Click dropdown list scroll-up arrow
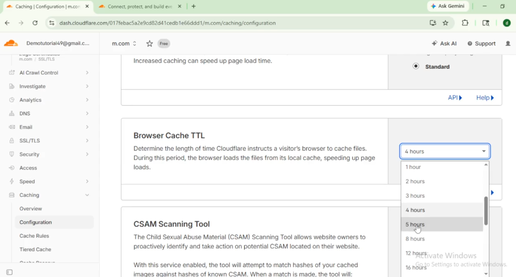 click(486, 165)
